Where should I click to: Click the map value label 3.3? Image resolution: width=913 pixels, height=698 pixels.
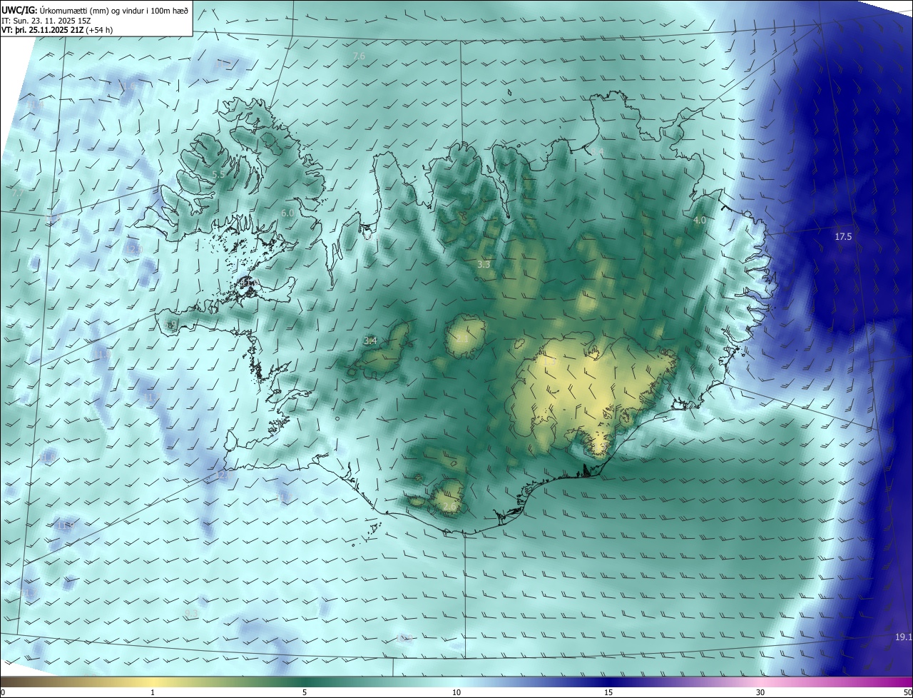(x=484, y=265)
